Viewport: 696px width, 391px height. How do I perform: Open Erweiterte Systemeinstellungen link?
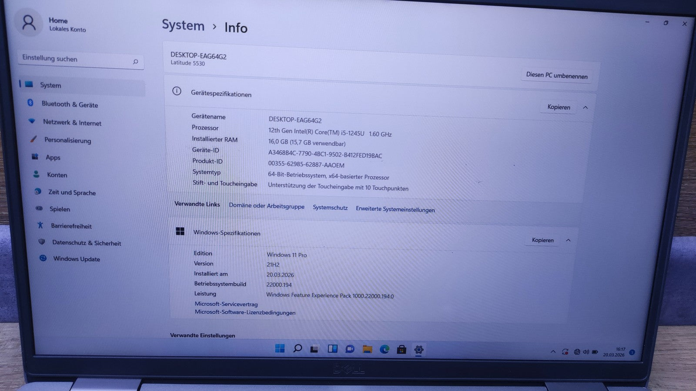pos(395,209)
